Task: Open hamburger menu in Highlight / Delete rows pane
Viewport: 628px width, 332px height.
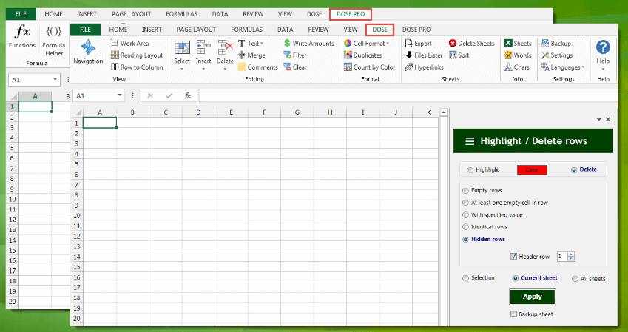Action: (470, 141)
